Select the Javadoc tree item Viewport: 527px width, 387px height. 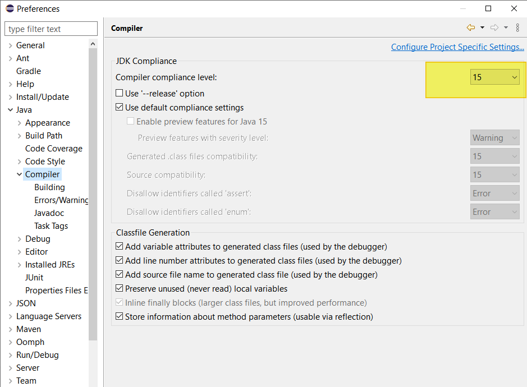click(49, 213)
